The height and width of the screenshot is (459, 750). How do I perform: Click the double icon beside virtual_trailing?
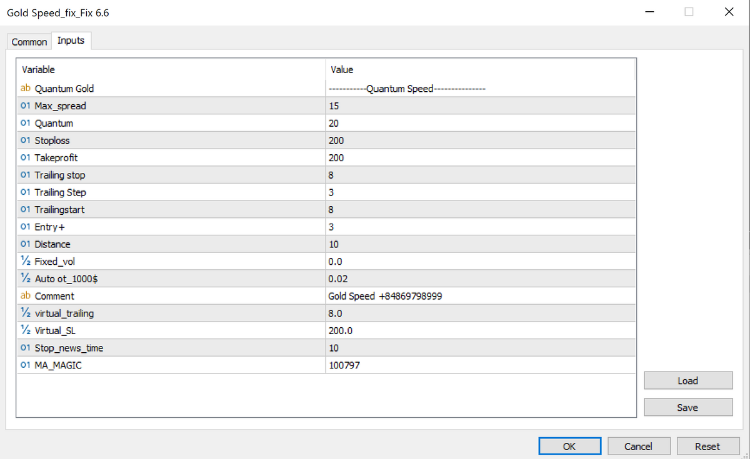[x=26, y=313]
